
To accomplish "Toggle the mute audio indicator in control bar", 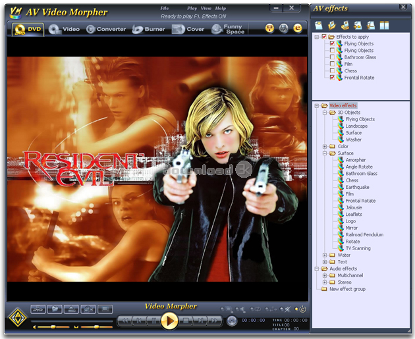I will pos(240,309).
